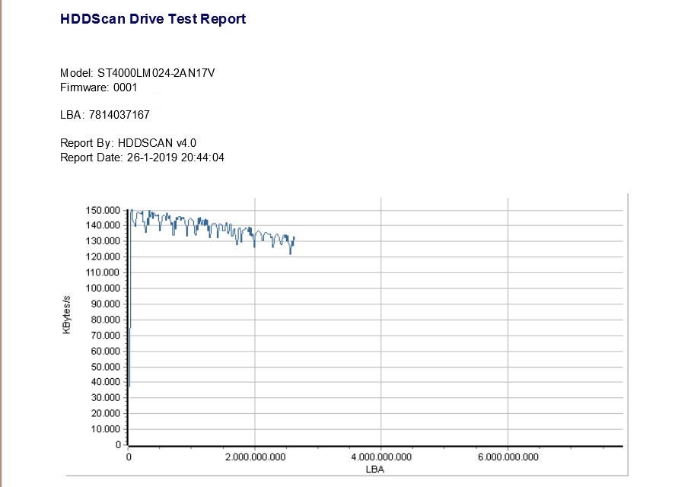This screenshot has height=487, width=675.
Task: Click the 150.000 y-axis label
Action: [103, 211]
